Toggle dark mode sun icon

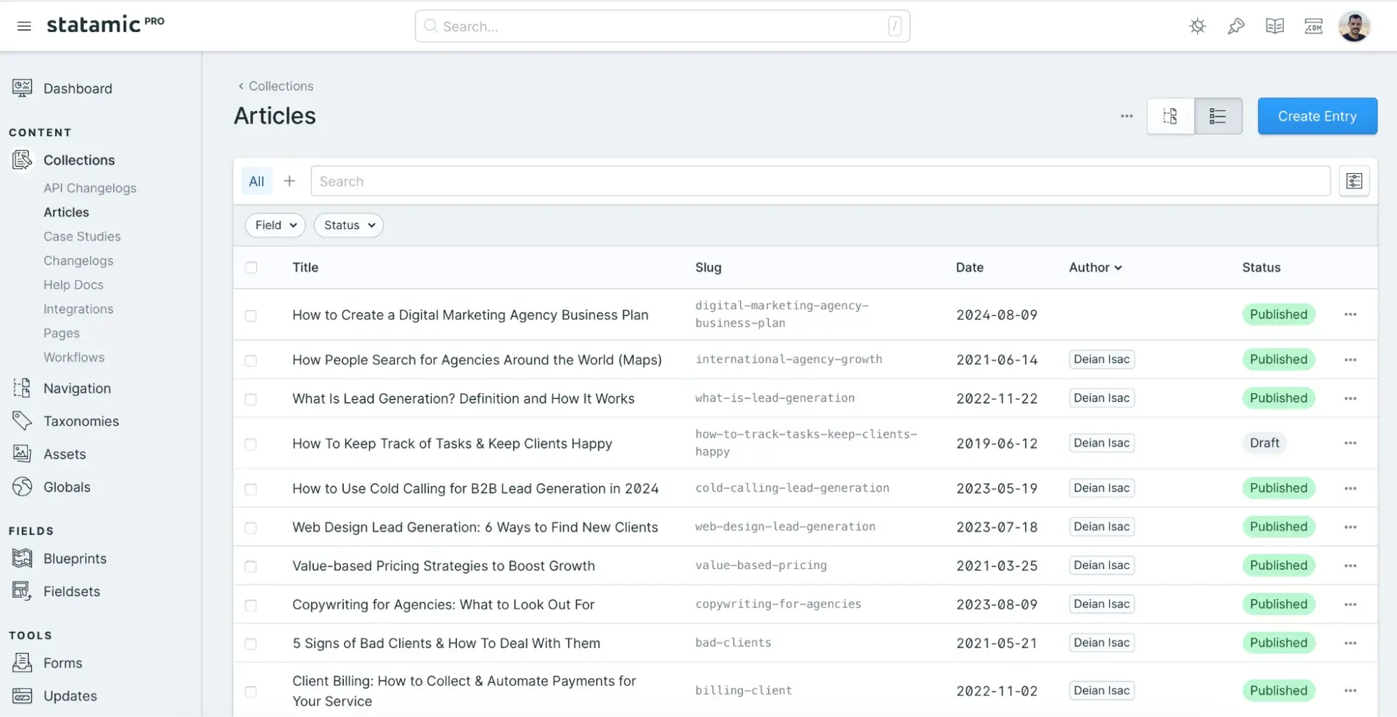pyautogui.click(x=1197, y=27)
